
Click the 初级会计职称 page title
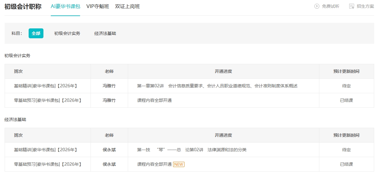tap(23, 6)
